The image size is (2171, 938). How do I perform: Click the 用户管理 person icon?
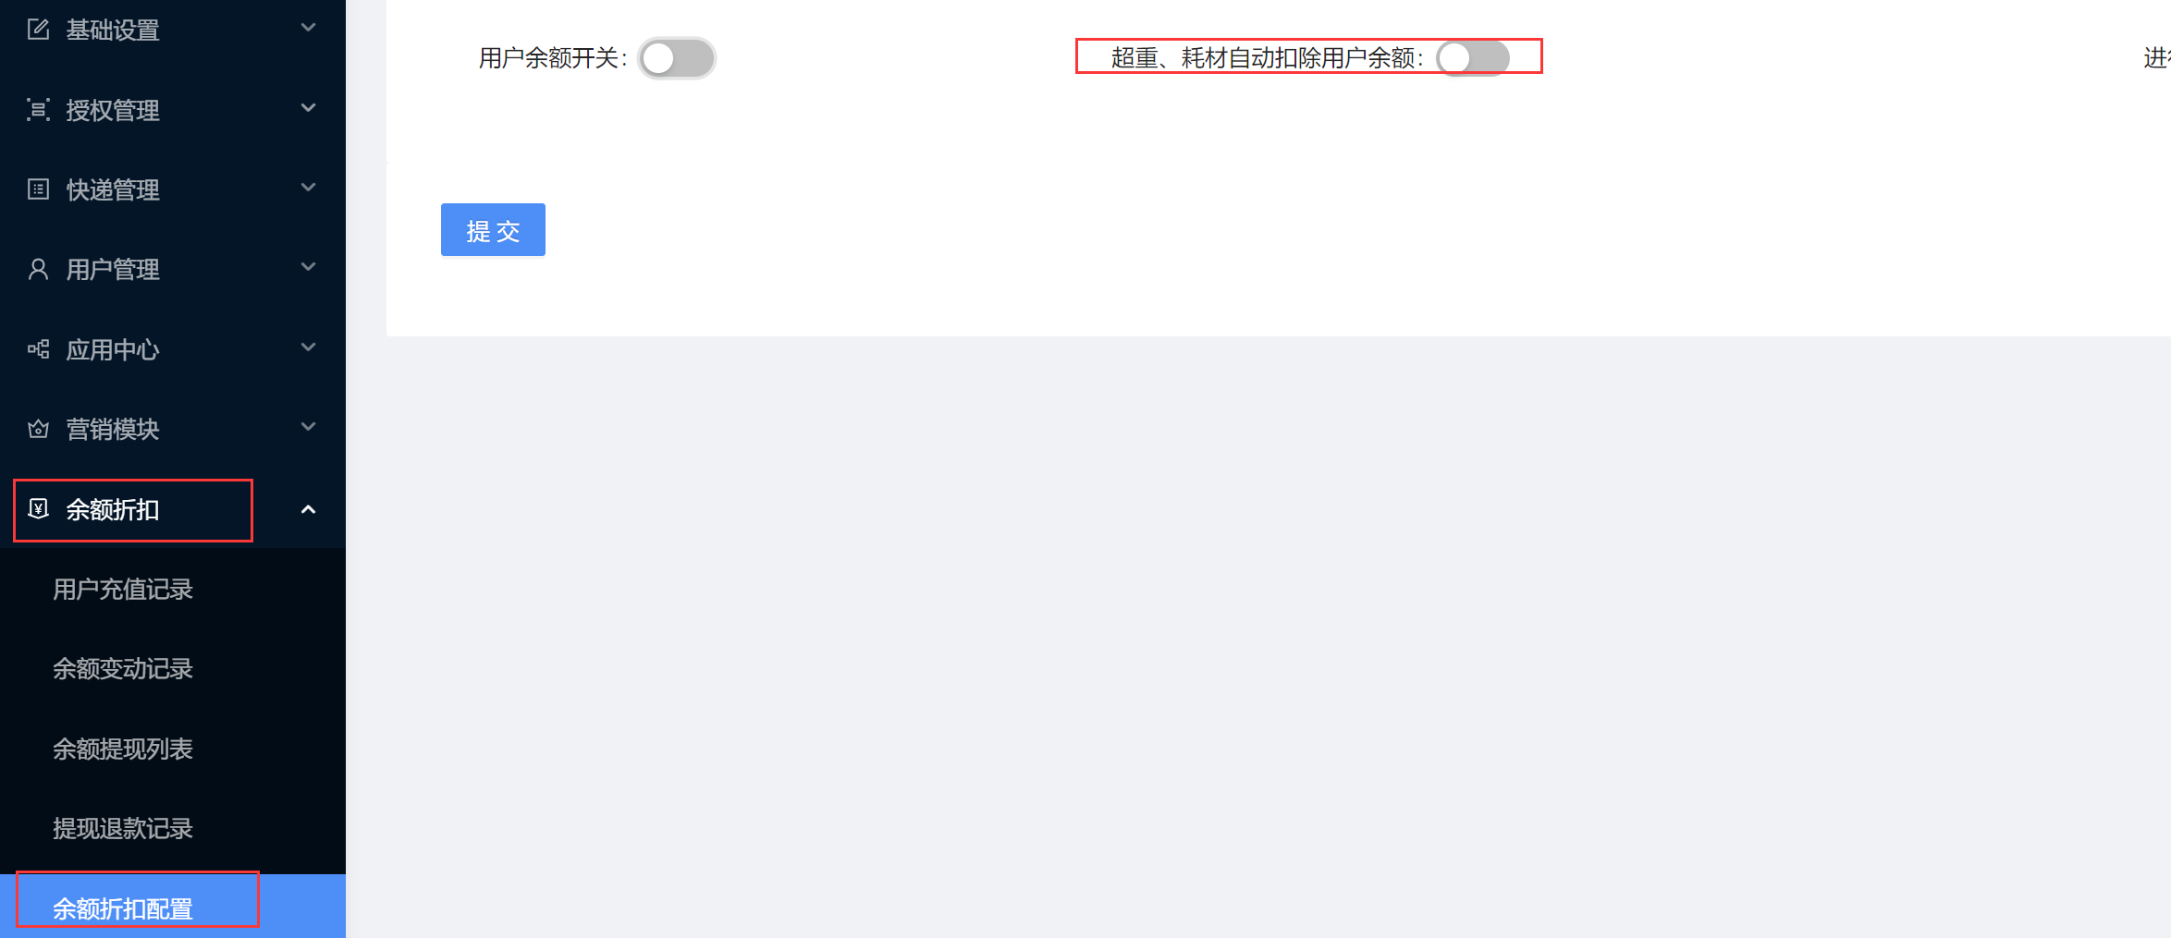38,269
